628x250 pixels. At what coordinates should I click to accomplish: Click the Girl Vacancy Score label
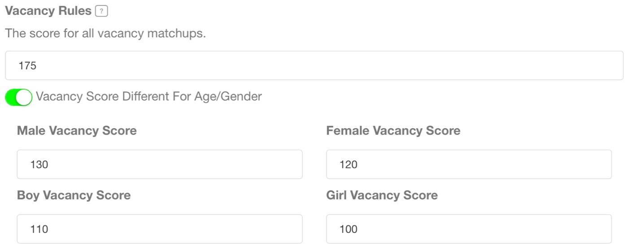pos(382,195)
